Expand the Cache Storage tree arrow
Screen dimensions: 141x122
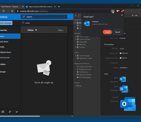coord(76,56)
